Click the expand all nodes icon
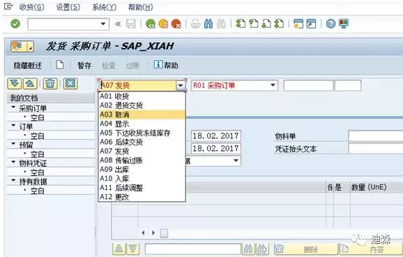The height and width of the screenshot is (257, 403). pos(15,84)
